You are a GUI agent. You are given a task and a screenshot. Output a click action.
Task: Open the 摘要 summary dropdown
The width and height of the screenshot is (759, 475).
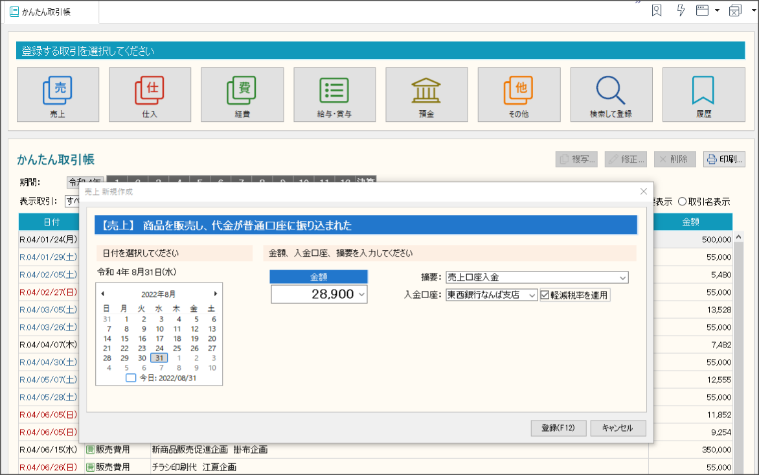(623, 277)
